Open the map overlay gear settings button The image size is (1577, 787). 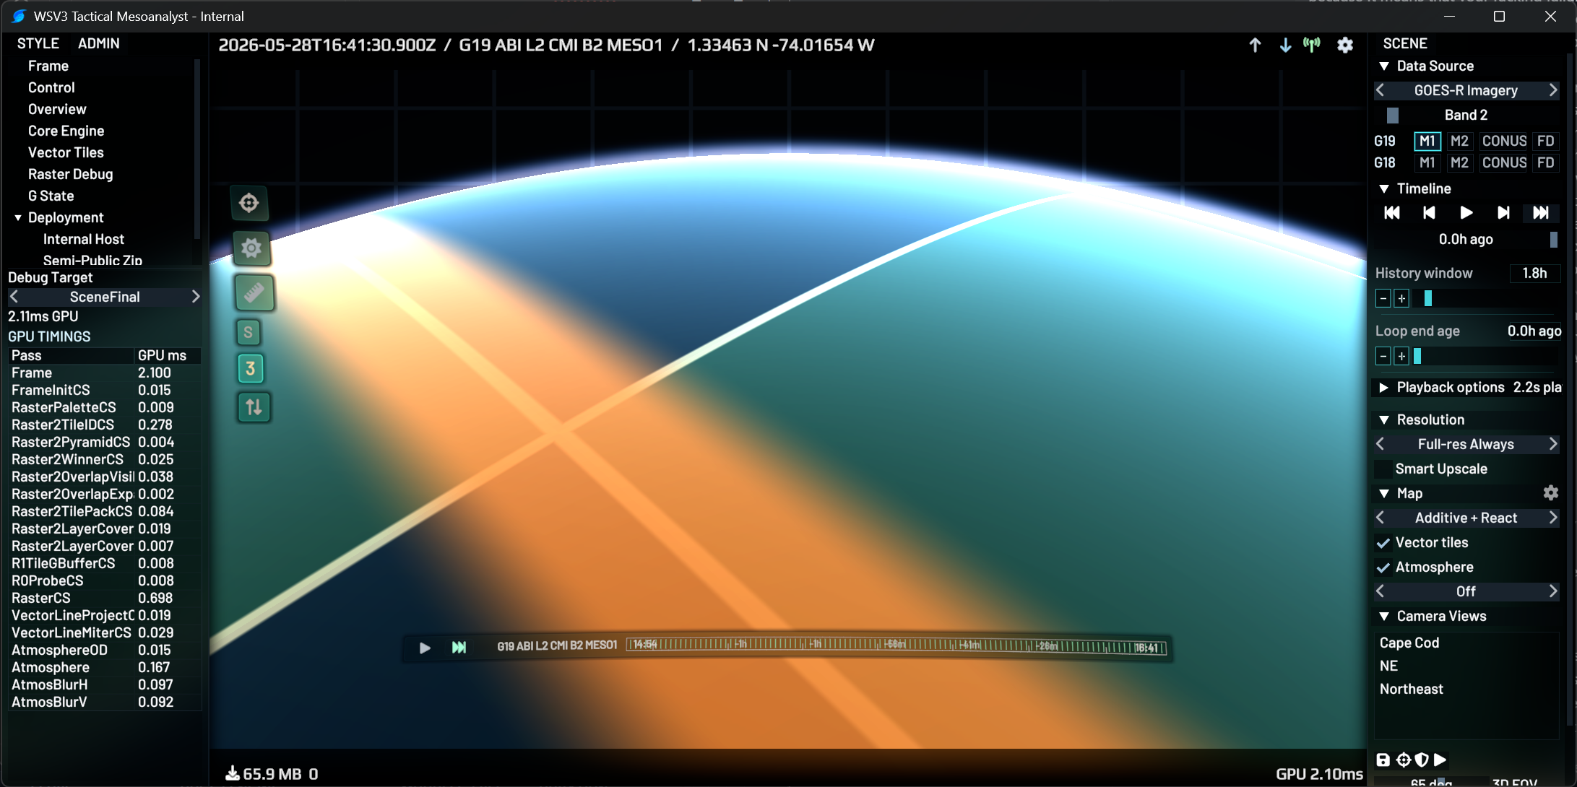coord(251,248)
